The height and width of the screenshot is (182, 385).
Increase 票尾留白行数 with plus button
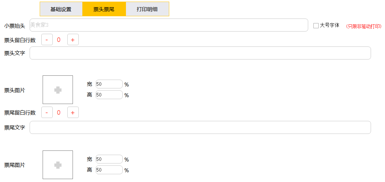tap(73, 113)
